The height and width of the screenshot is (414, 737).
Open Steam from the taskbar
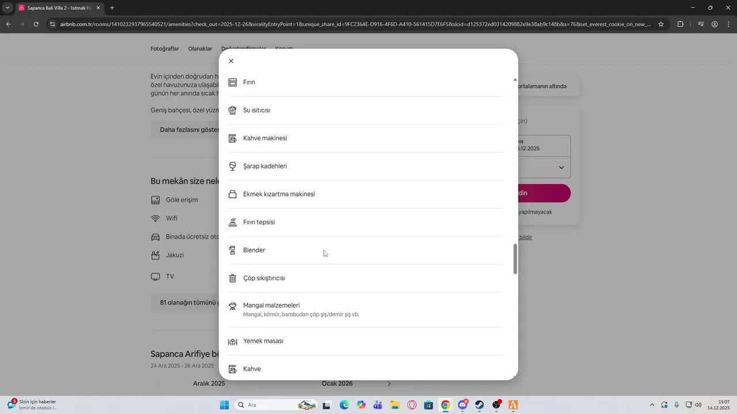tap(479, 405)
